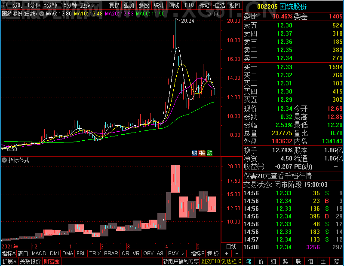This screenshot has height=266, width=344.
Task: Select the BRAR indicator
Action: (111, 254)
